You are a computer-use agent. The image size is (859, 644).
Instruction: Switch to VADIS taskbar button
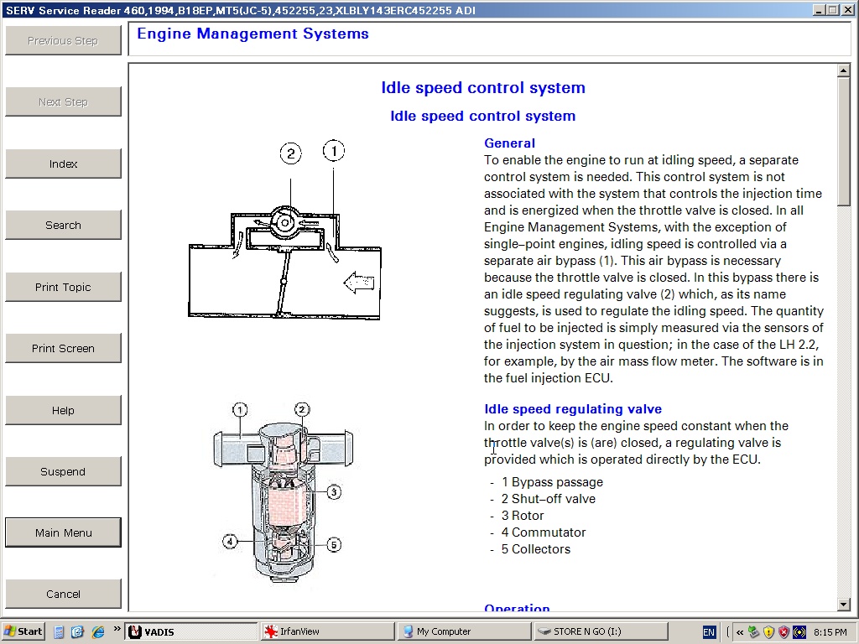tap(191, 631)
